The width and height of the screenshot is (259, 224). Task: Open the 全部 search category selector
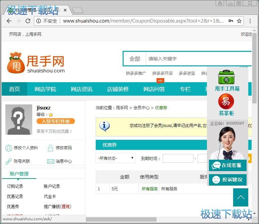coord(135,59)
